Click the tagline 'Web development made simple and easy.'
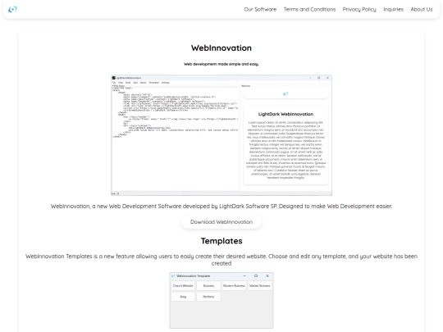The image size is (443, 332). click(x=221, y=64)
